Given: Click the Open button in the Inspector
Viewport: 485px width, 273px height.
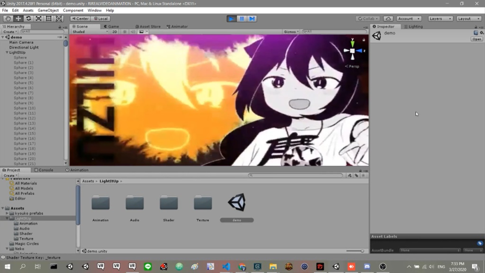Looking at the screenshot, I should [x=476, y=39].
